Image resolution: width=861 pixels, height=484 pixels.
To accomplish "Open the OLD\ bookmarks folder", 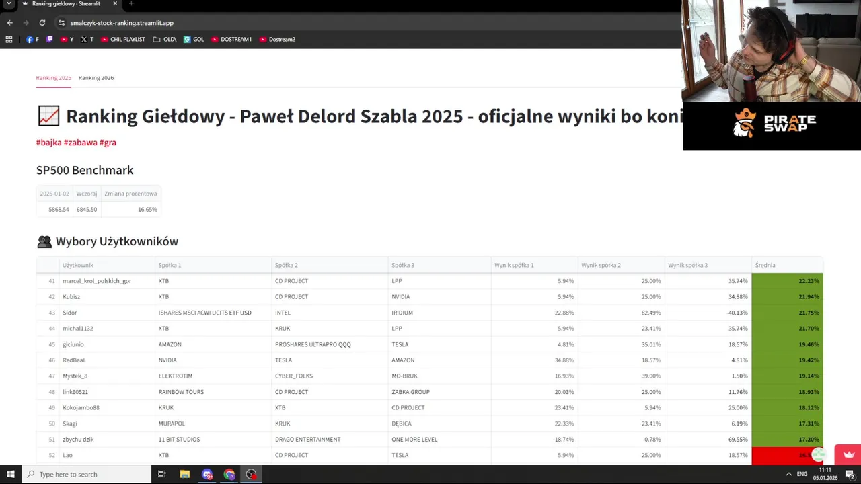I will [165, 39].
